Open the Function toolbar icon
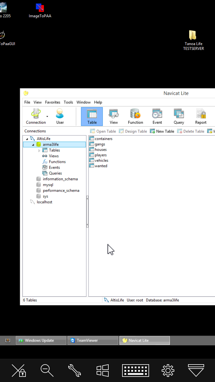 click(135, 114)
